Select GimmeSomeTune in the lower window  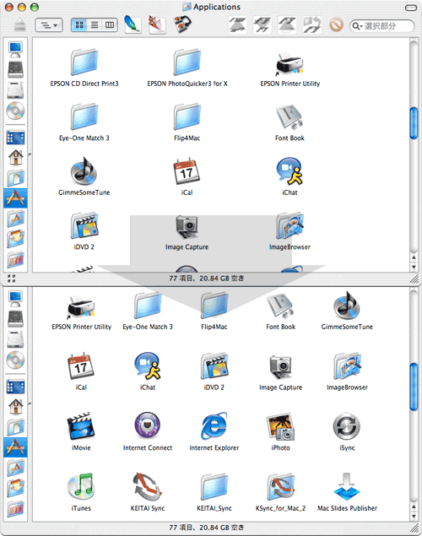pos(347,306)
